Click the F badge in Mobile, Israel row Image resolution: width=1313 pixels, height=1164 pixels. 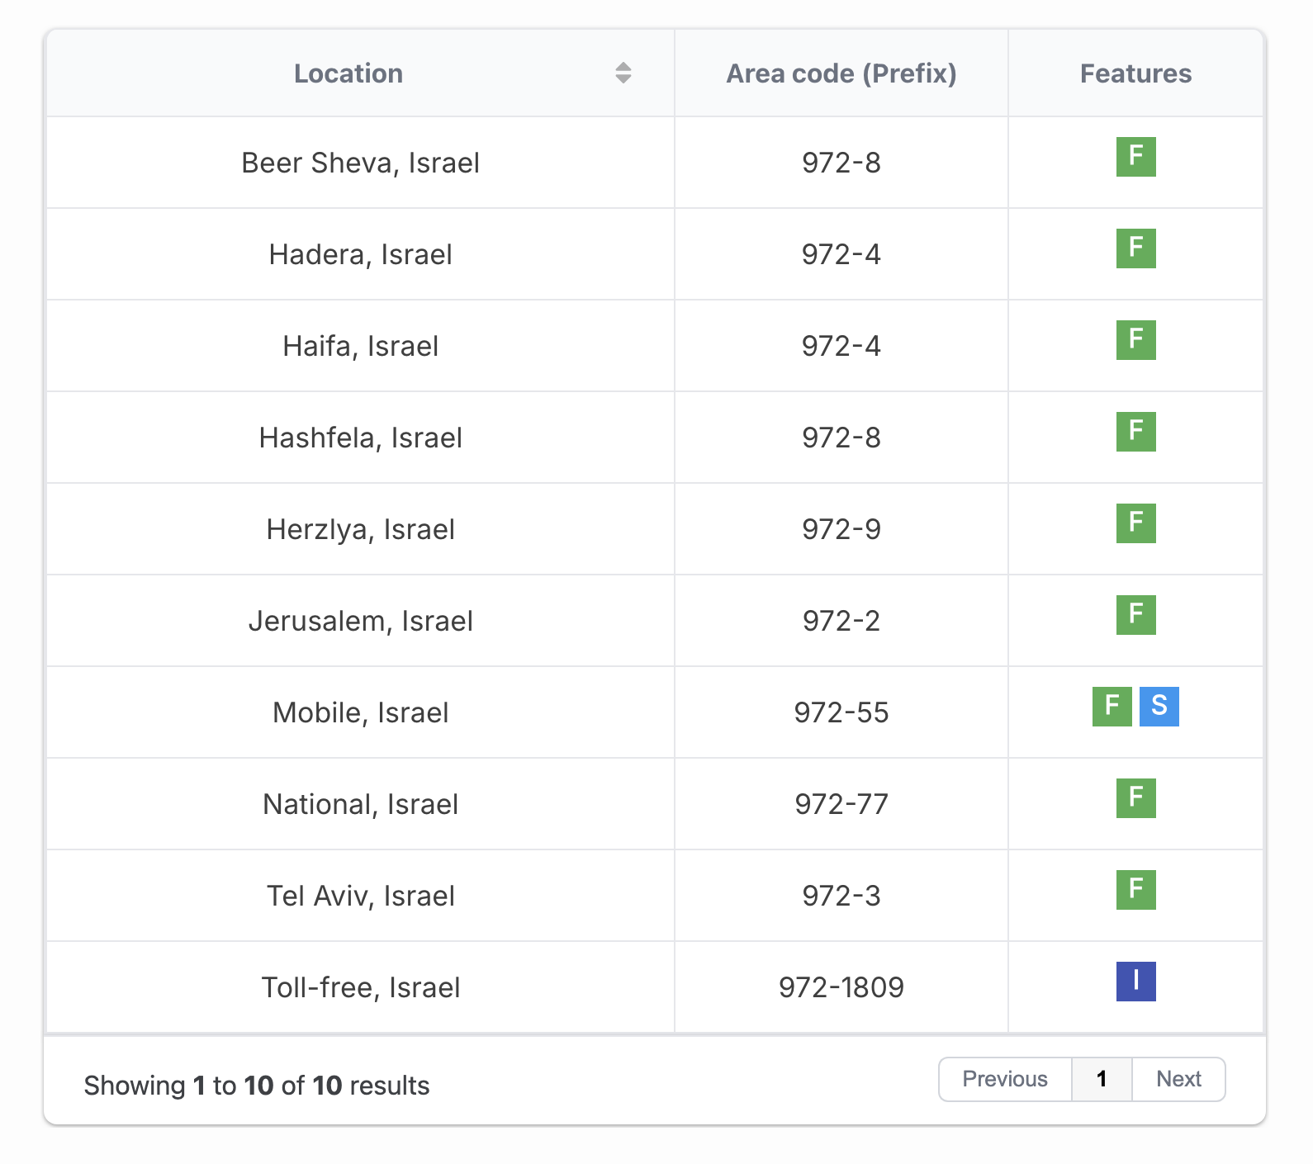tap(1112, 707)
